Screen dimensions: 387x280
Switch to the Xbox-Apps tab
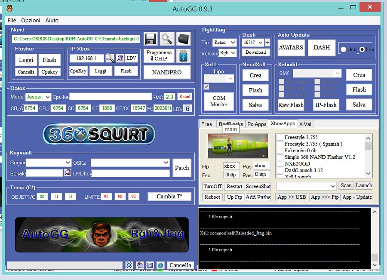click(x=283, y=123)
